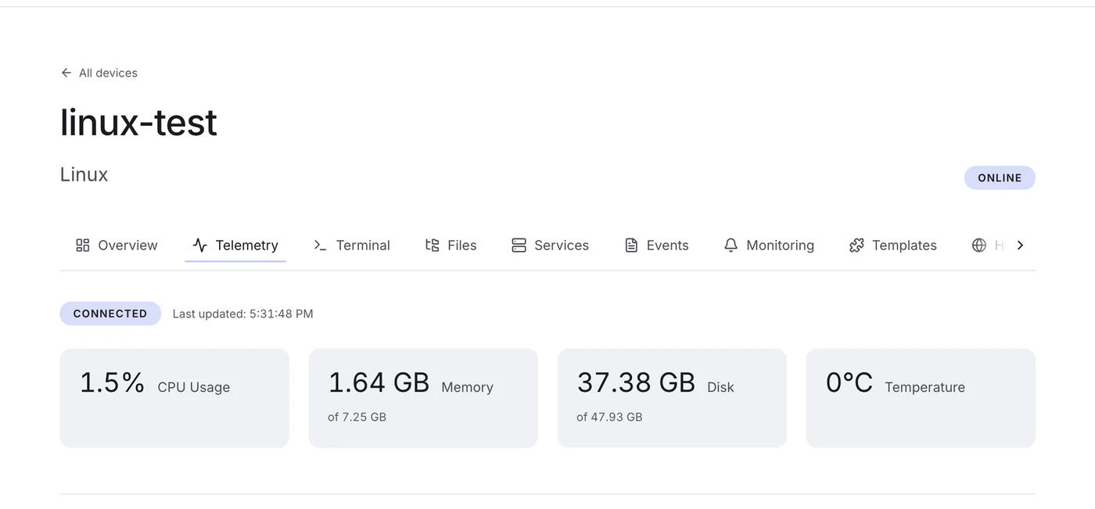
Task: Click the globe icon of the cut-off tab
Action: 978,246
